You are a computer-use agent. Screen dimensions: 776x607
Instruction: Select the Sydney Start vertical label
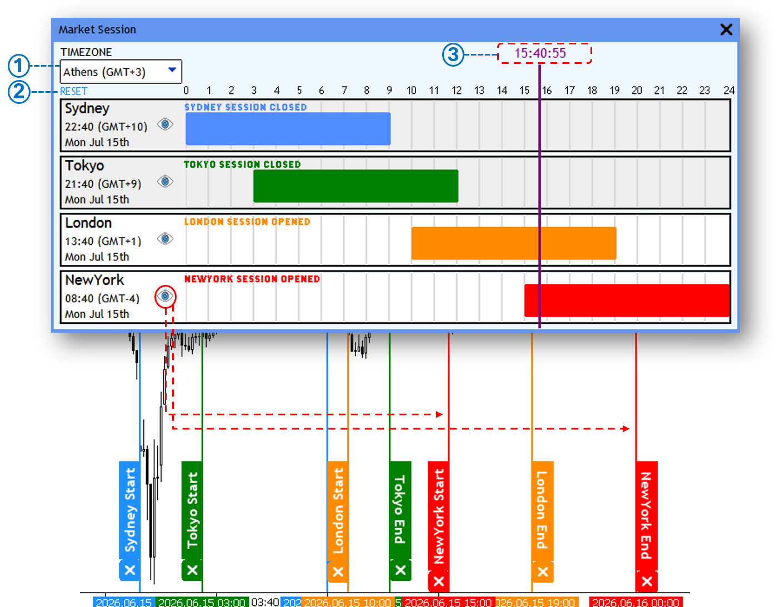click(x=129, y=510)
